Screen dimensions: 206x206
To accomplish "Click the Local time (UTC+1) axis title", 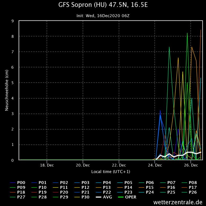I will pyautogui.click(x=111, y=172).
